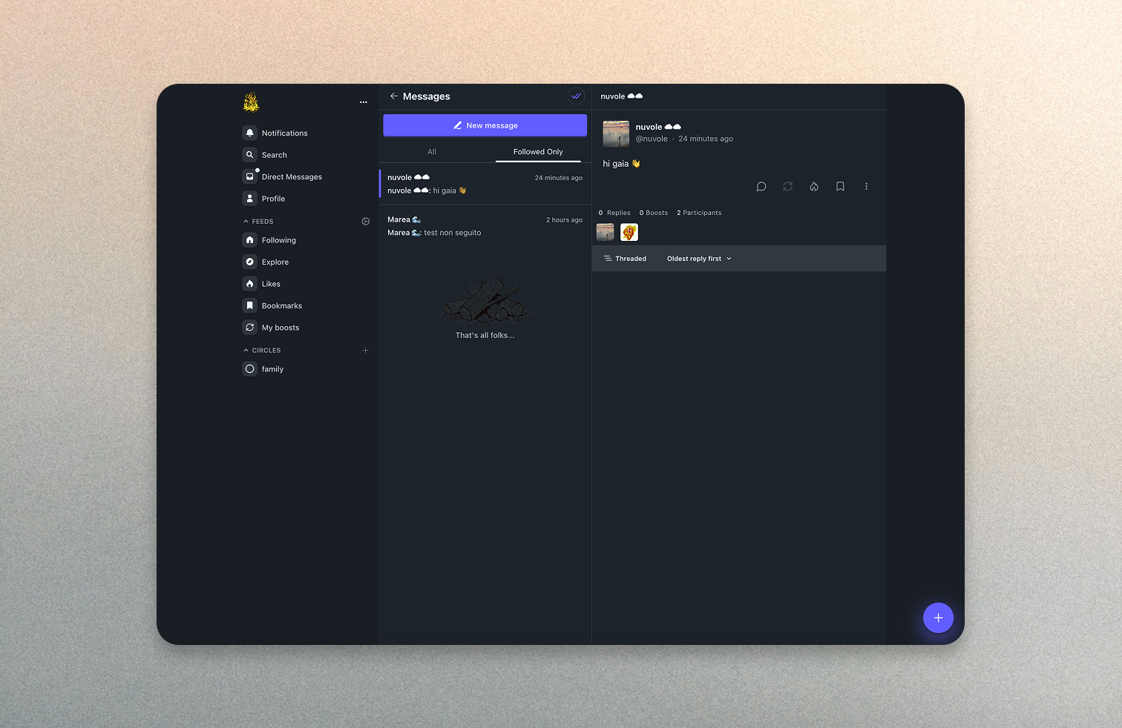Bookmark the hi gaia message

[x=840, y=187]
